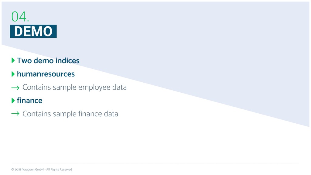Click the green arrow before sample finance data
The width and height of the screenshot is (311, 175).
point(15,114)
